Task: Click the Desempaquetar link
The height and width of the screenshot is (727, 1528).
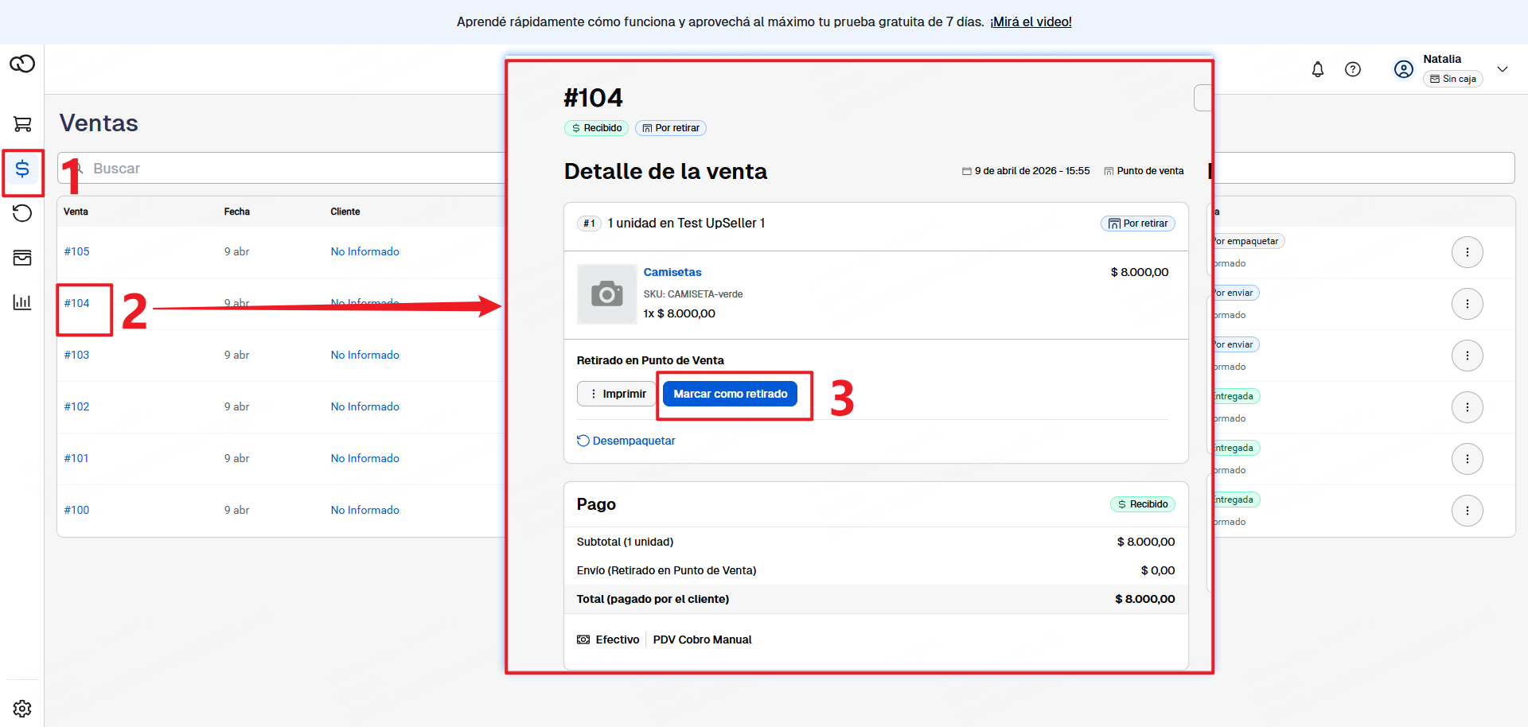Action: pos(633,441)
